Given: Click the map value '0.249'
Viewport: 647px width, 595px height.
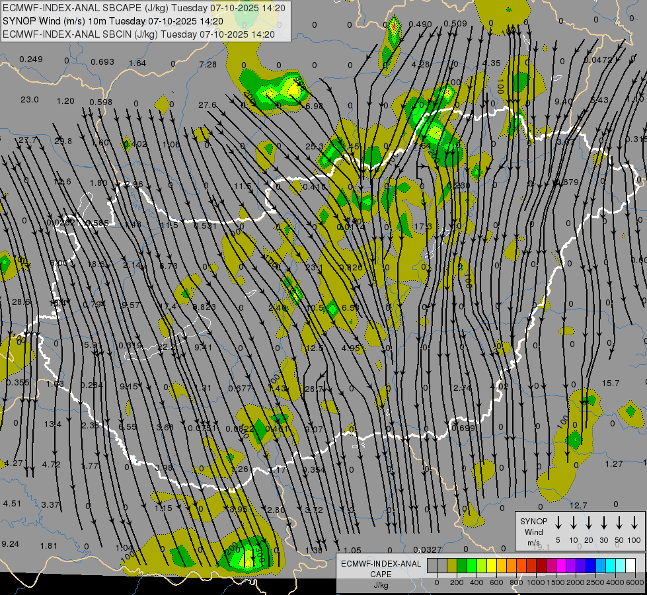Looking at the screenshot, I should 31,59.
